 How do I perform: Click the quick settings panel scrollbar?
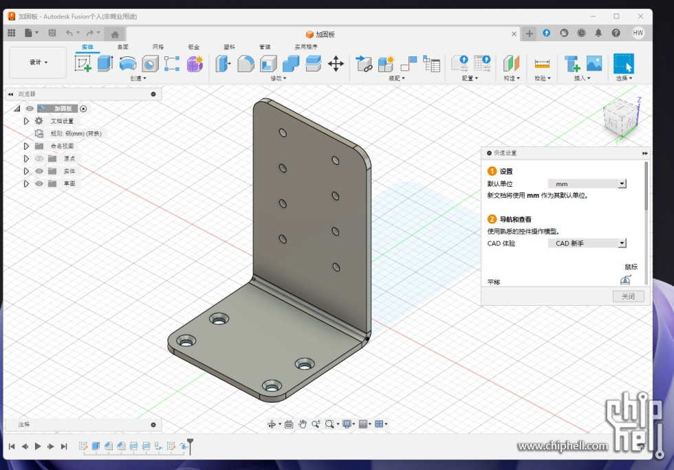click(646, 186)
